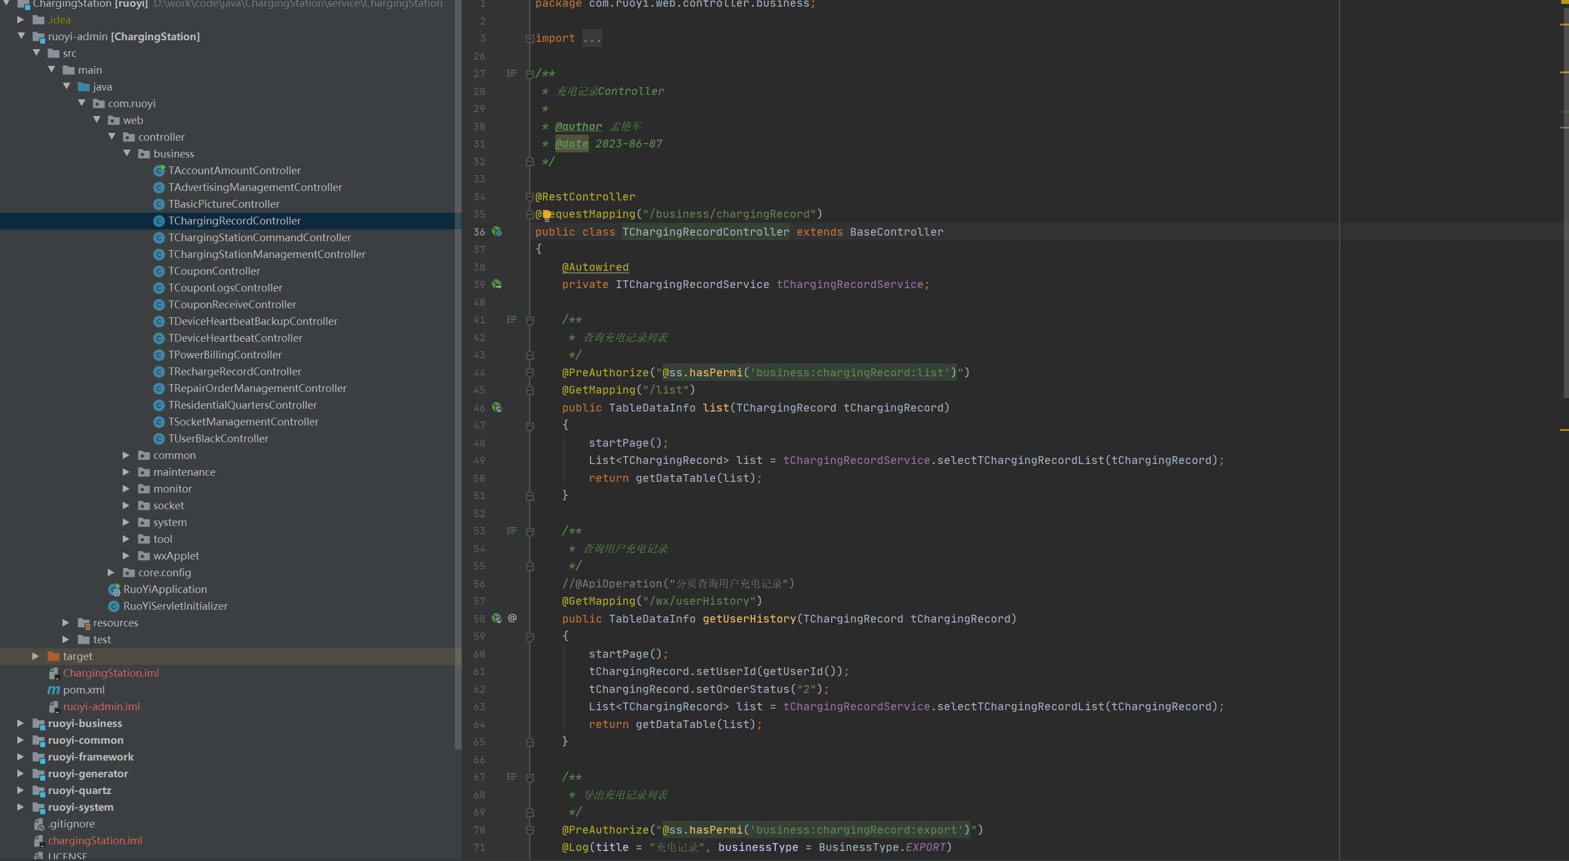The image size is (1569, 861).
Task: Click ITChargingRecordService type on line 39
Action: 692,285
